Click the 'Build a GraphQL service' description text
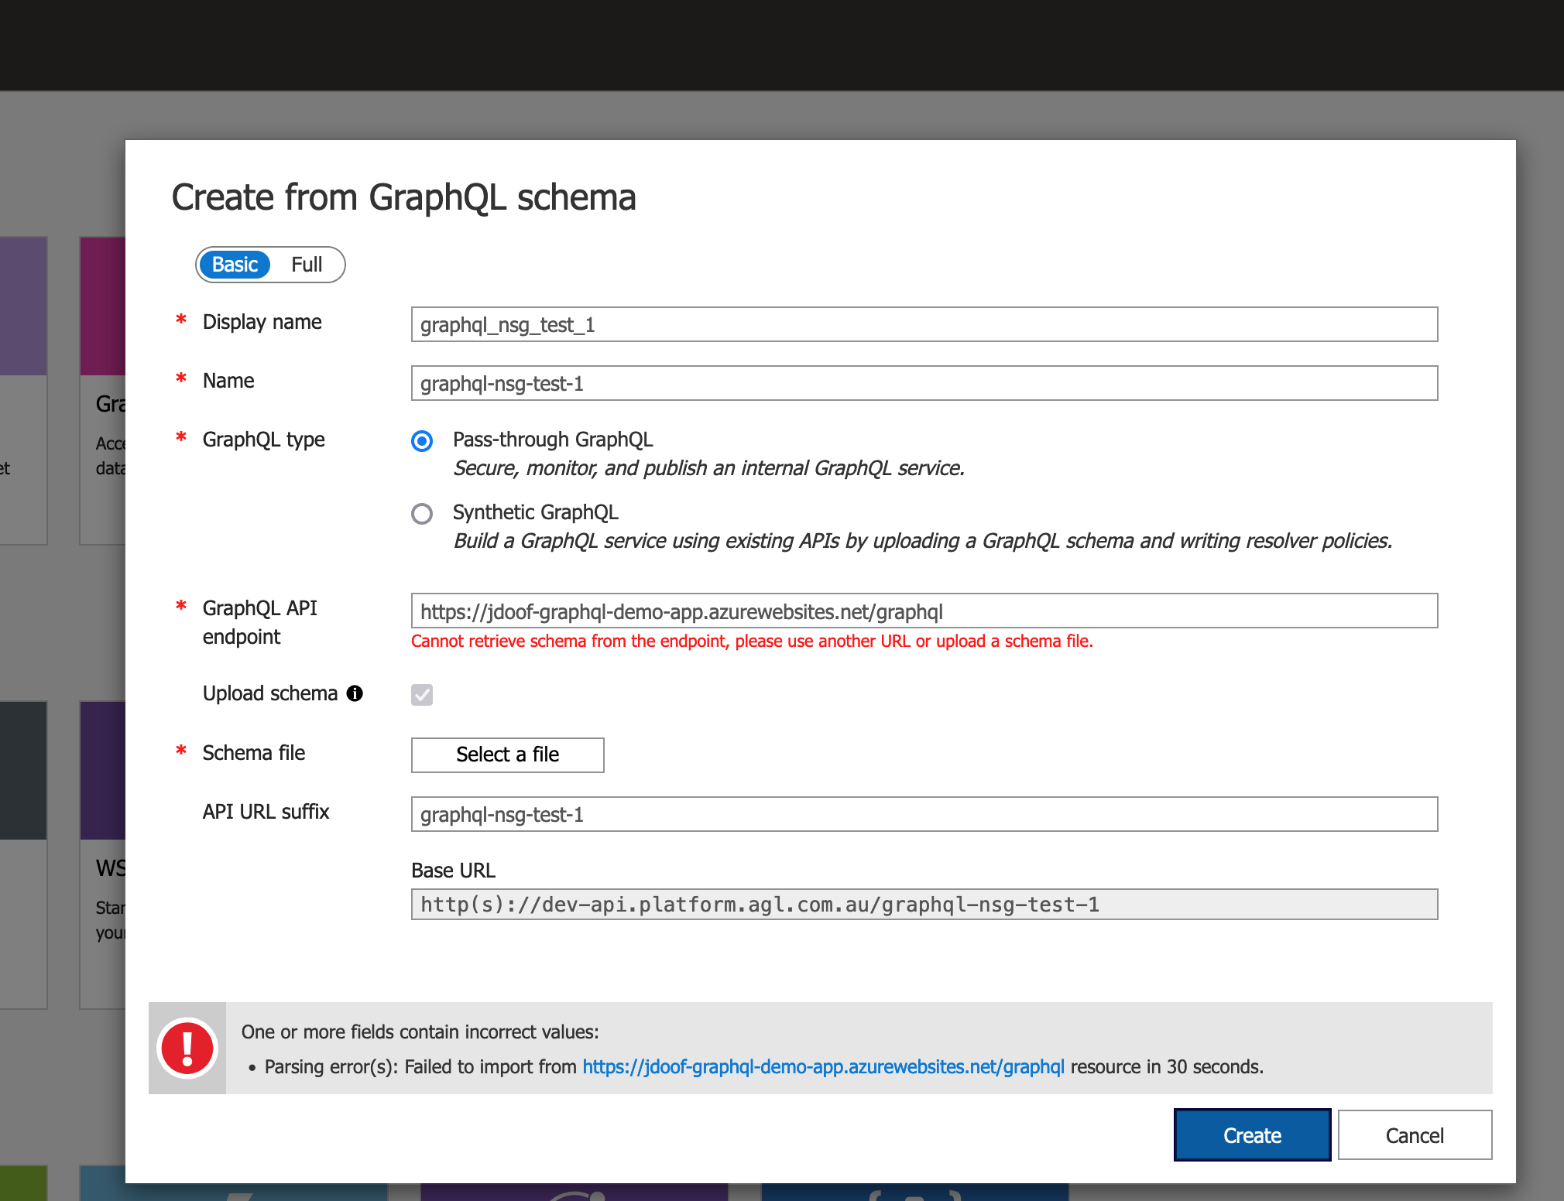This screenshot has width=1564, height=1201. (x=923, y=541)
